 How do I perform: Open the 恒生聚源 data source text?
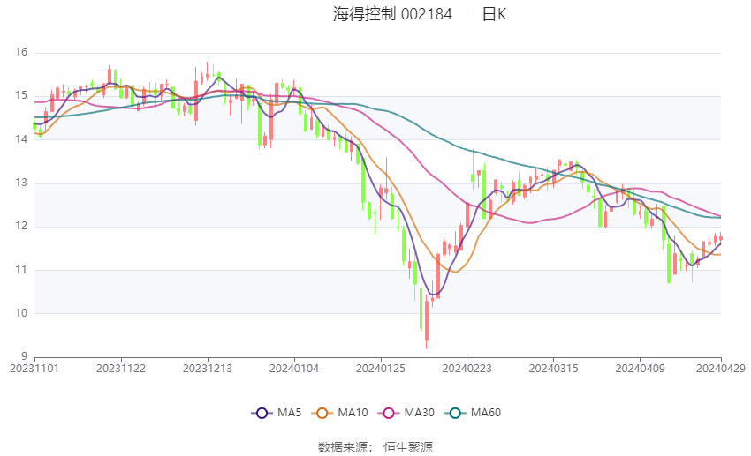coord(408,447)
